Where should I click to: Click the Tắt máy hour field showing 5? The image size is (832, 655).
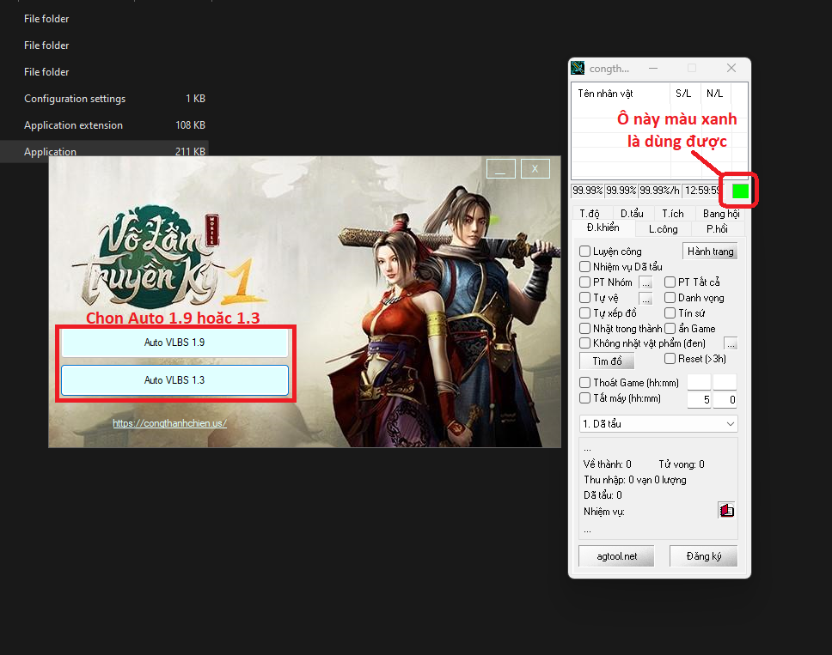pos(699,400)
